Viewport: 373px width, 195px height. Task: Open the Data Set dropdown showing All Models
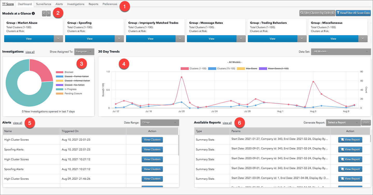pyautogui.click(x=340, y=52)
